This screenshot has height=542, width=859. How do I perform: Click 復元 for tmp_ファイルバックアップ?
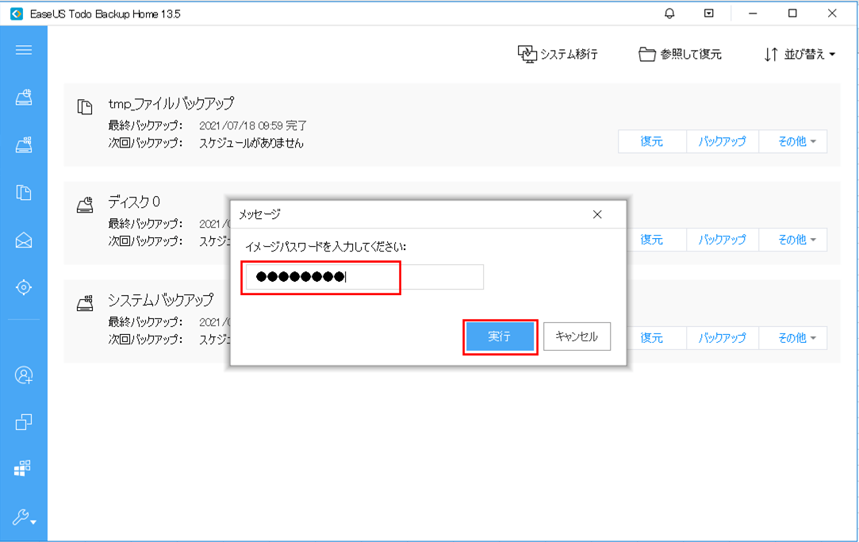(651, 141)
